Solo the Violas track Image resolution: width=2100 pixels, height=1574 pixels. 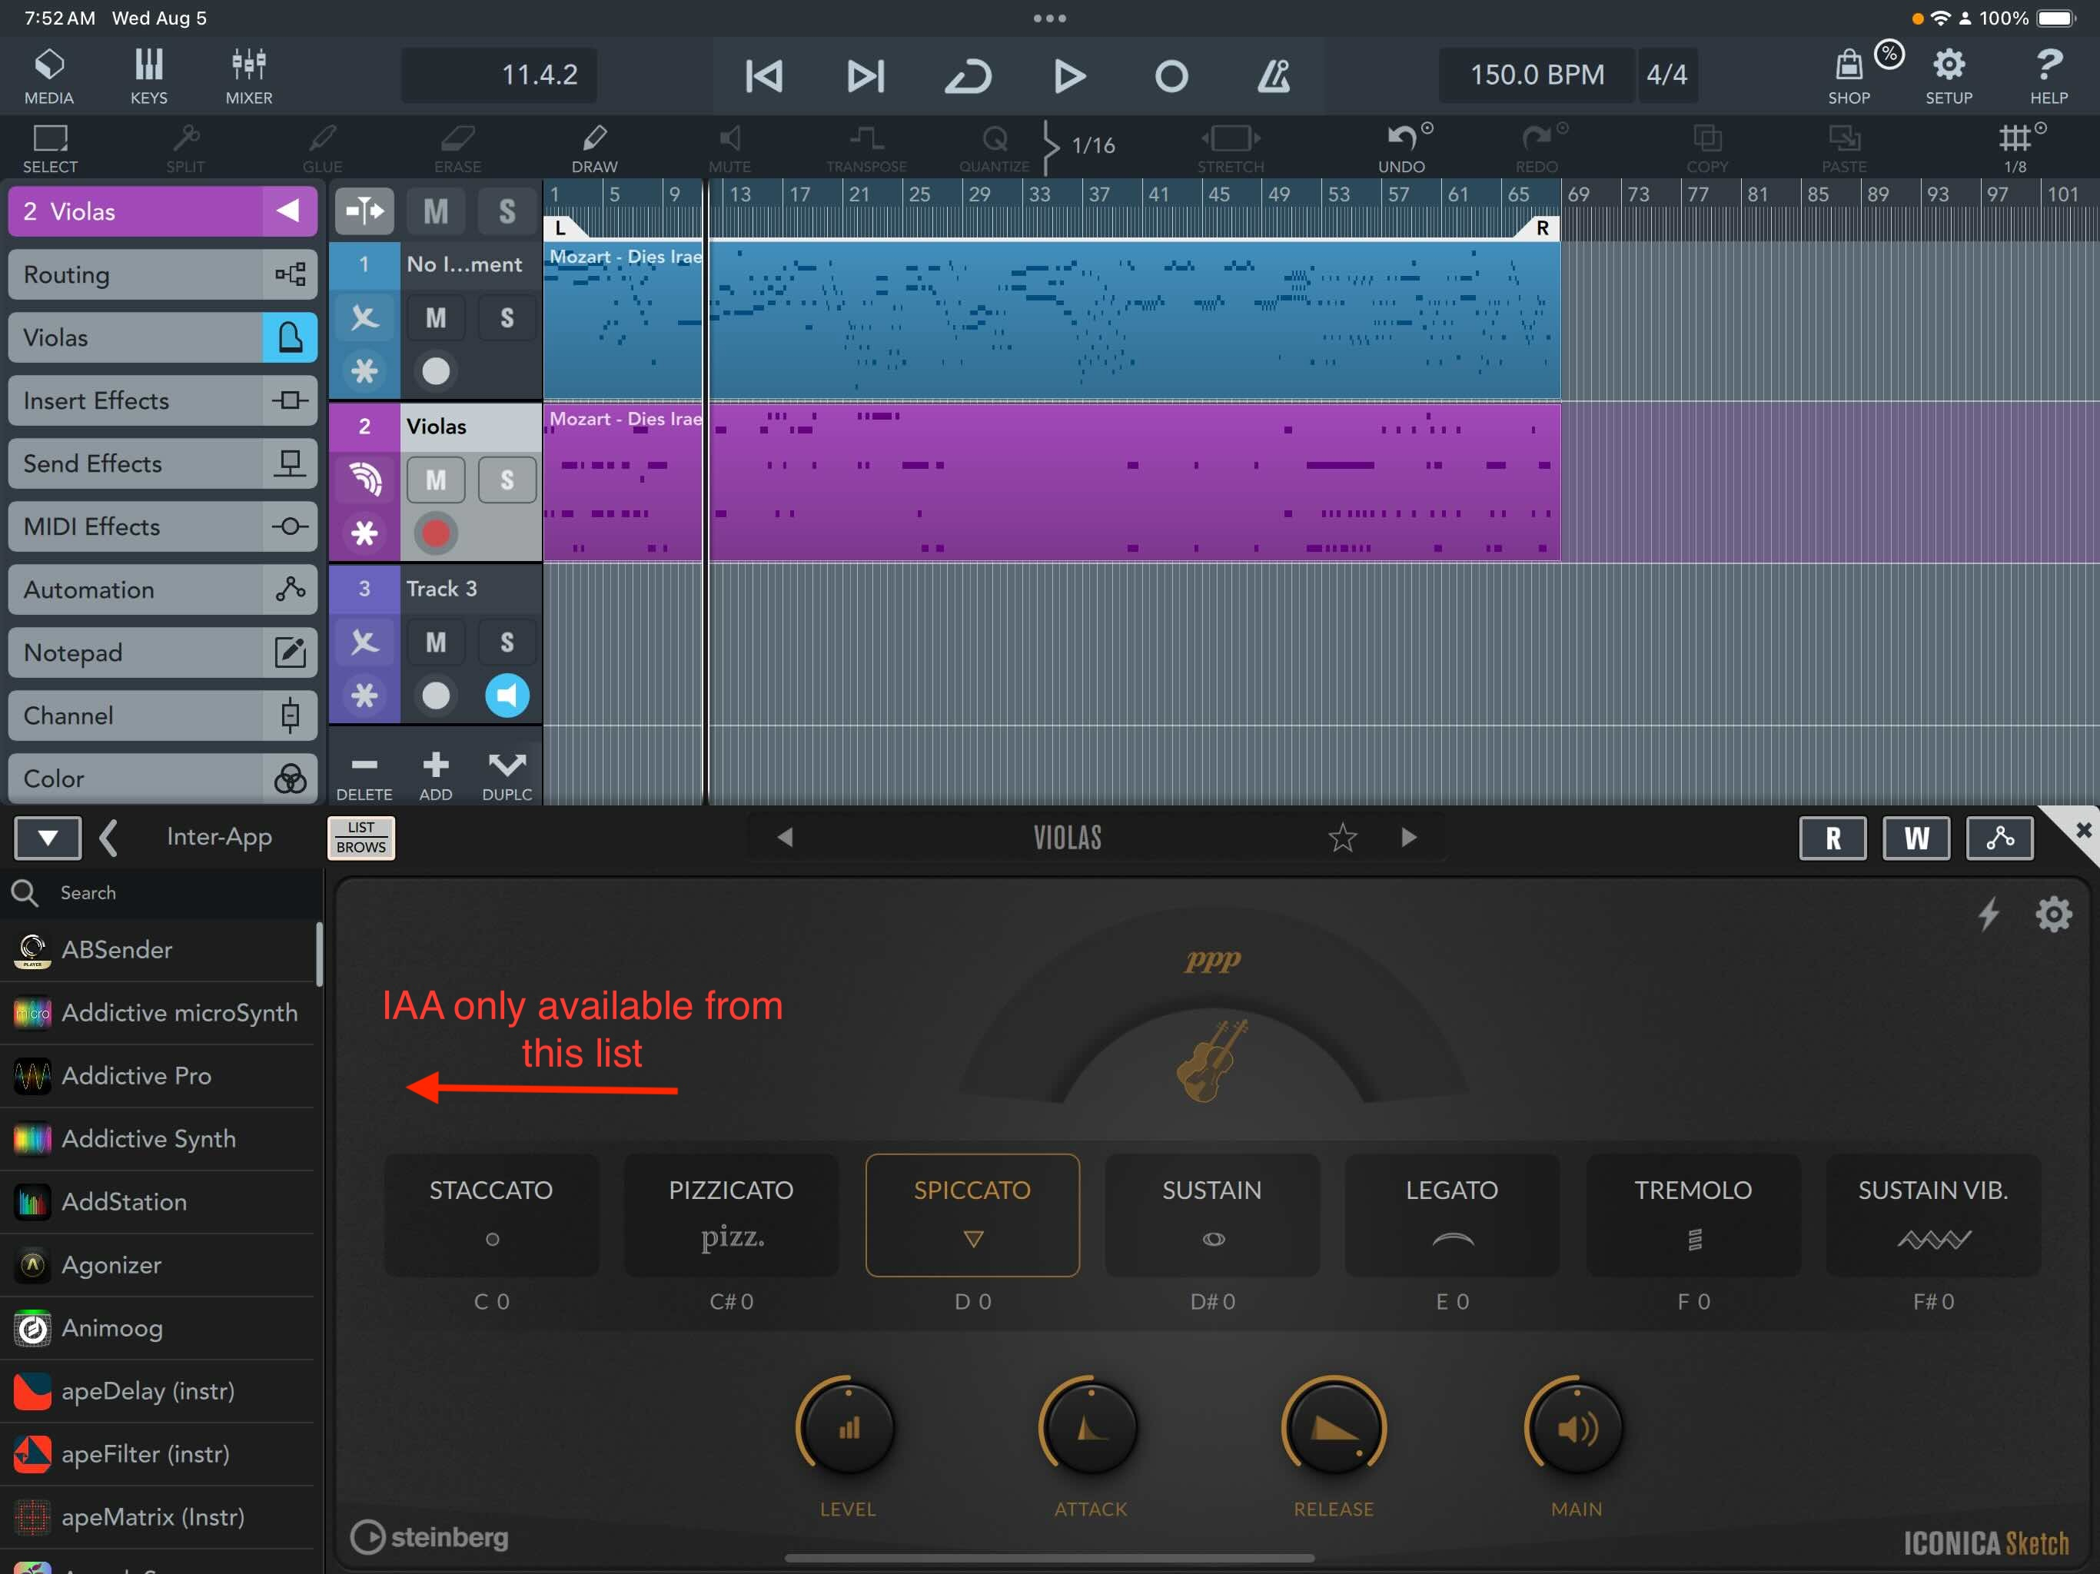pyautogui.click(x=507, y=480)
